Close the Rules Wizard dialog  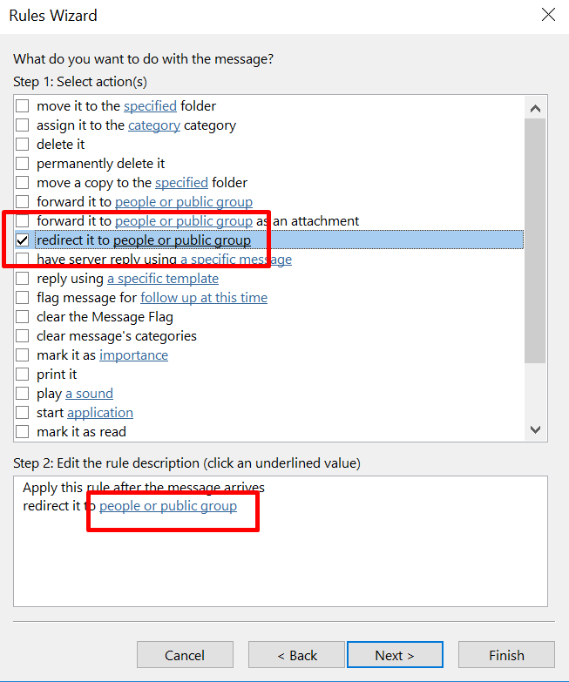click(548, 14)
